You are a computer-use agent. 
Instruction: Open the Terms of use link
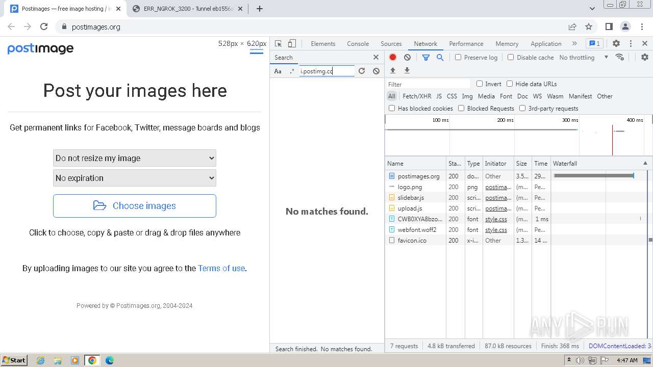click(x=221, y=268)
